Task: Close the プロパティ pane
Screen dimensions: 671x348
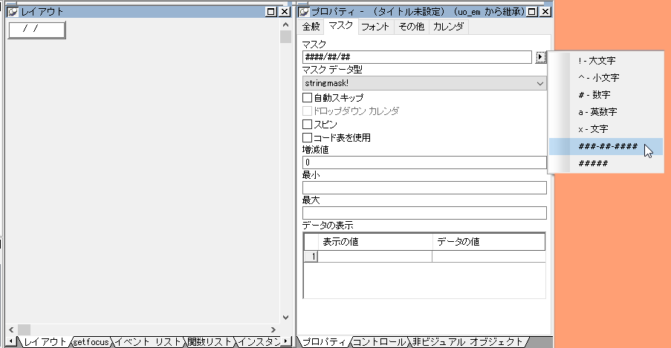Action: [545, 12]
